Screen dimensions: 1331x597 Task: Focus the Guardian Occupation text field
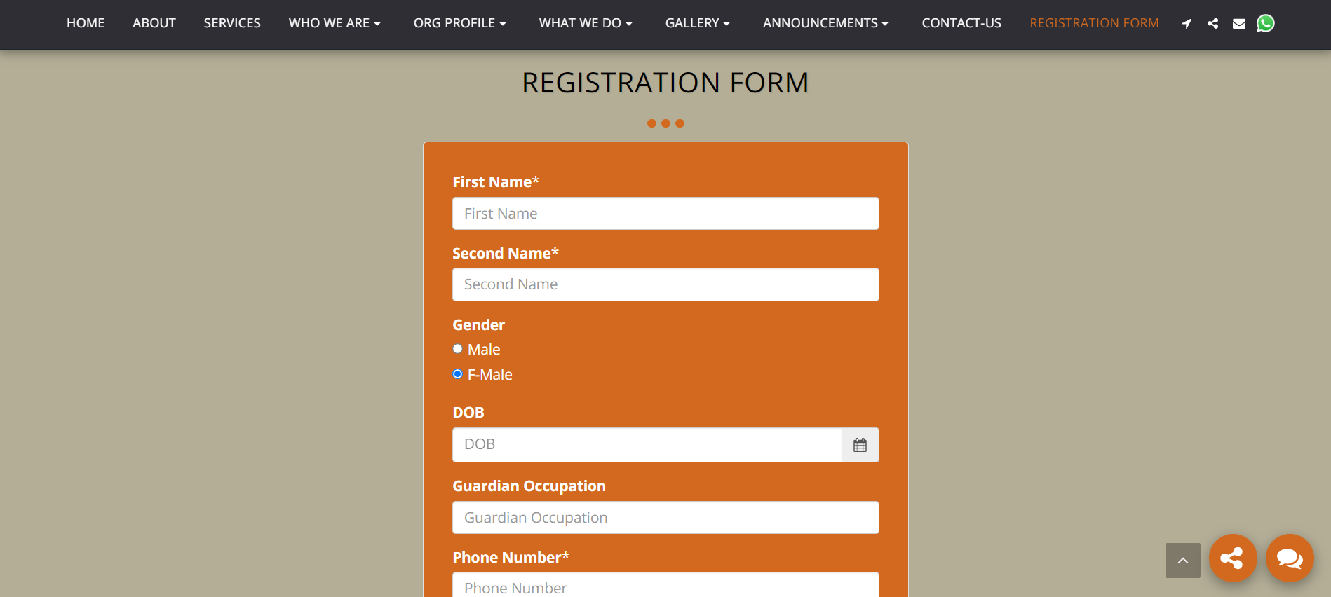point(665,518)
